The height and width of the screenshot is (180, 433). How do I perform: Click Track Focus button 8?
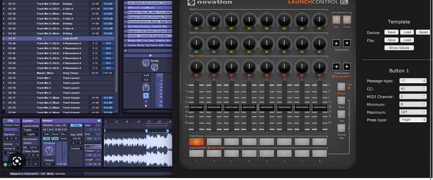[319, 142]
